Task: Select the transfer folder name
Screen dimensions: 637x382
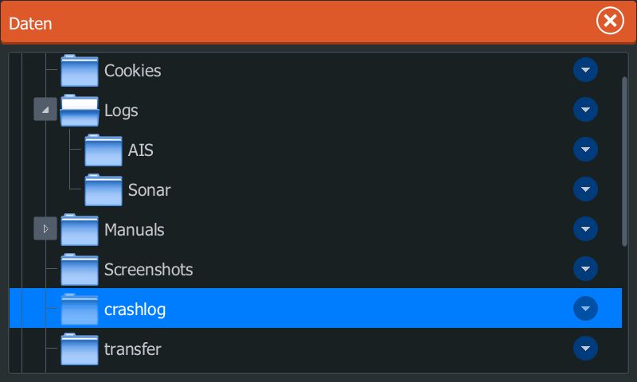Action: 132,349
